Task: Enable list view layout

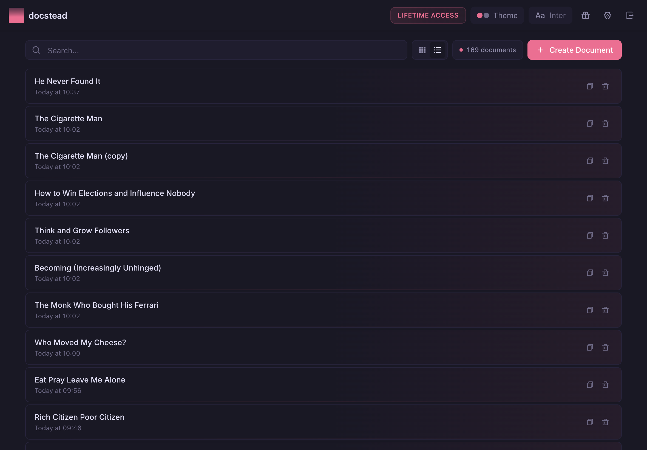Action: (438, 50)
